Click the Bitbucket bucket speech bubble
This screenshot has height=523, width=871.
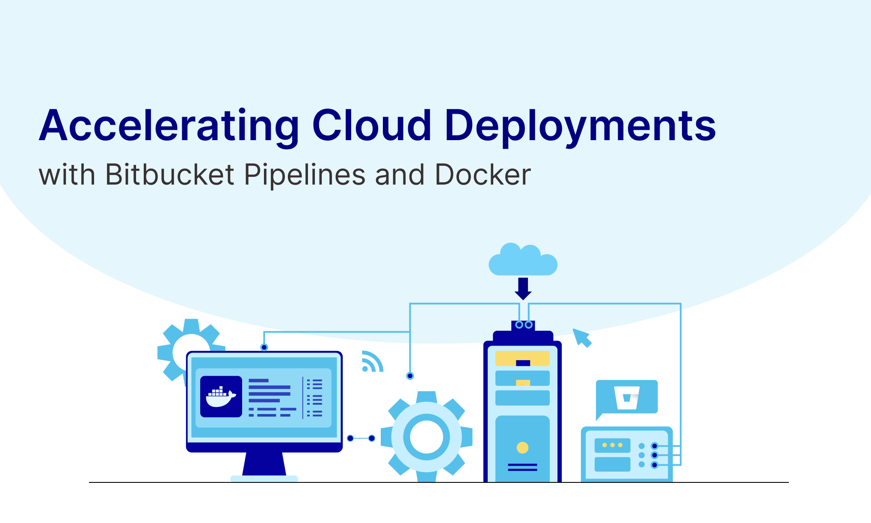(627, 397)
